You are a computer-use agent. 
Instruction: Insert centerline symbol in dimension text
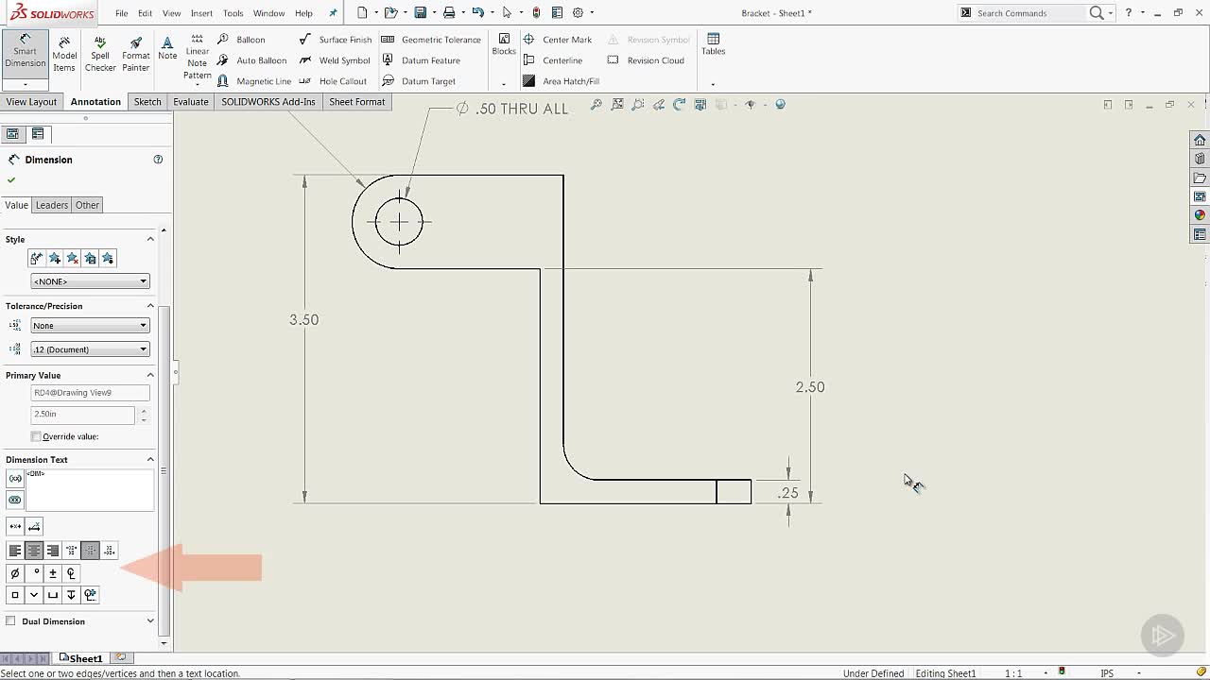(x=71, y=573)
